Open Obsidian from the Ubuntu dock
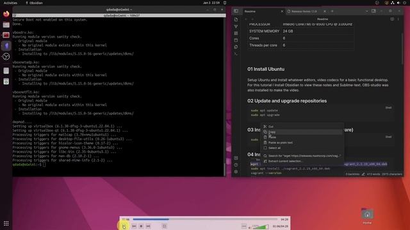This screenshot has height=230, width=410. (x=6, y=46)
